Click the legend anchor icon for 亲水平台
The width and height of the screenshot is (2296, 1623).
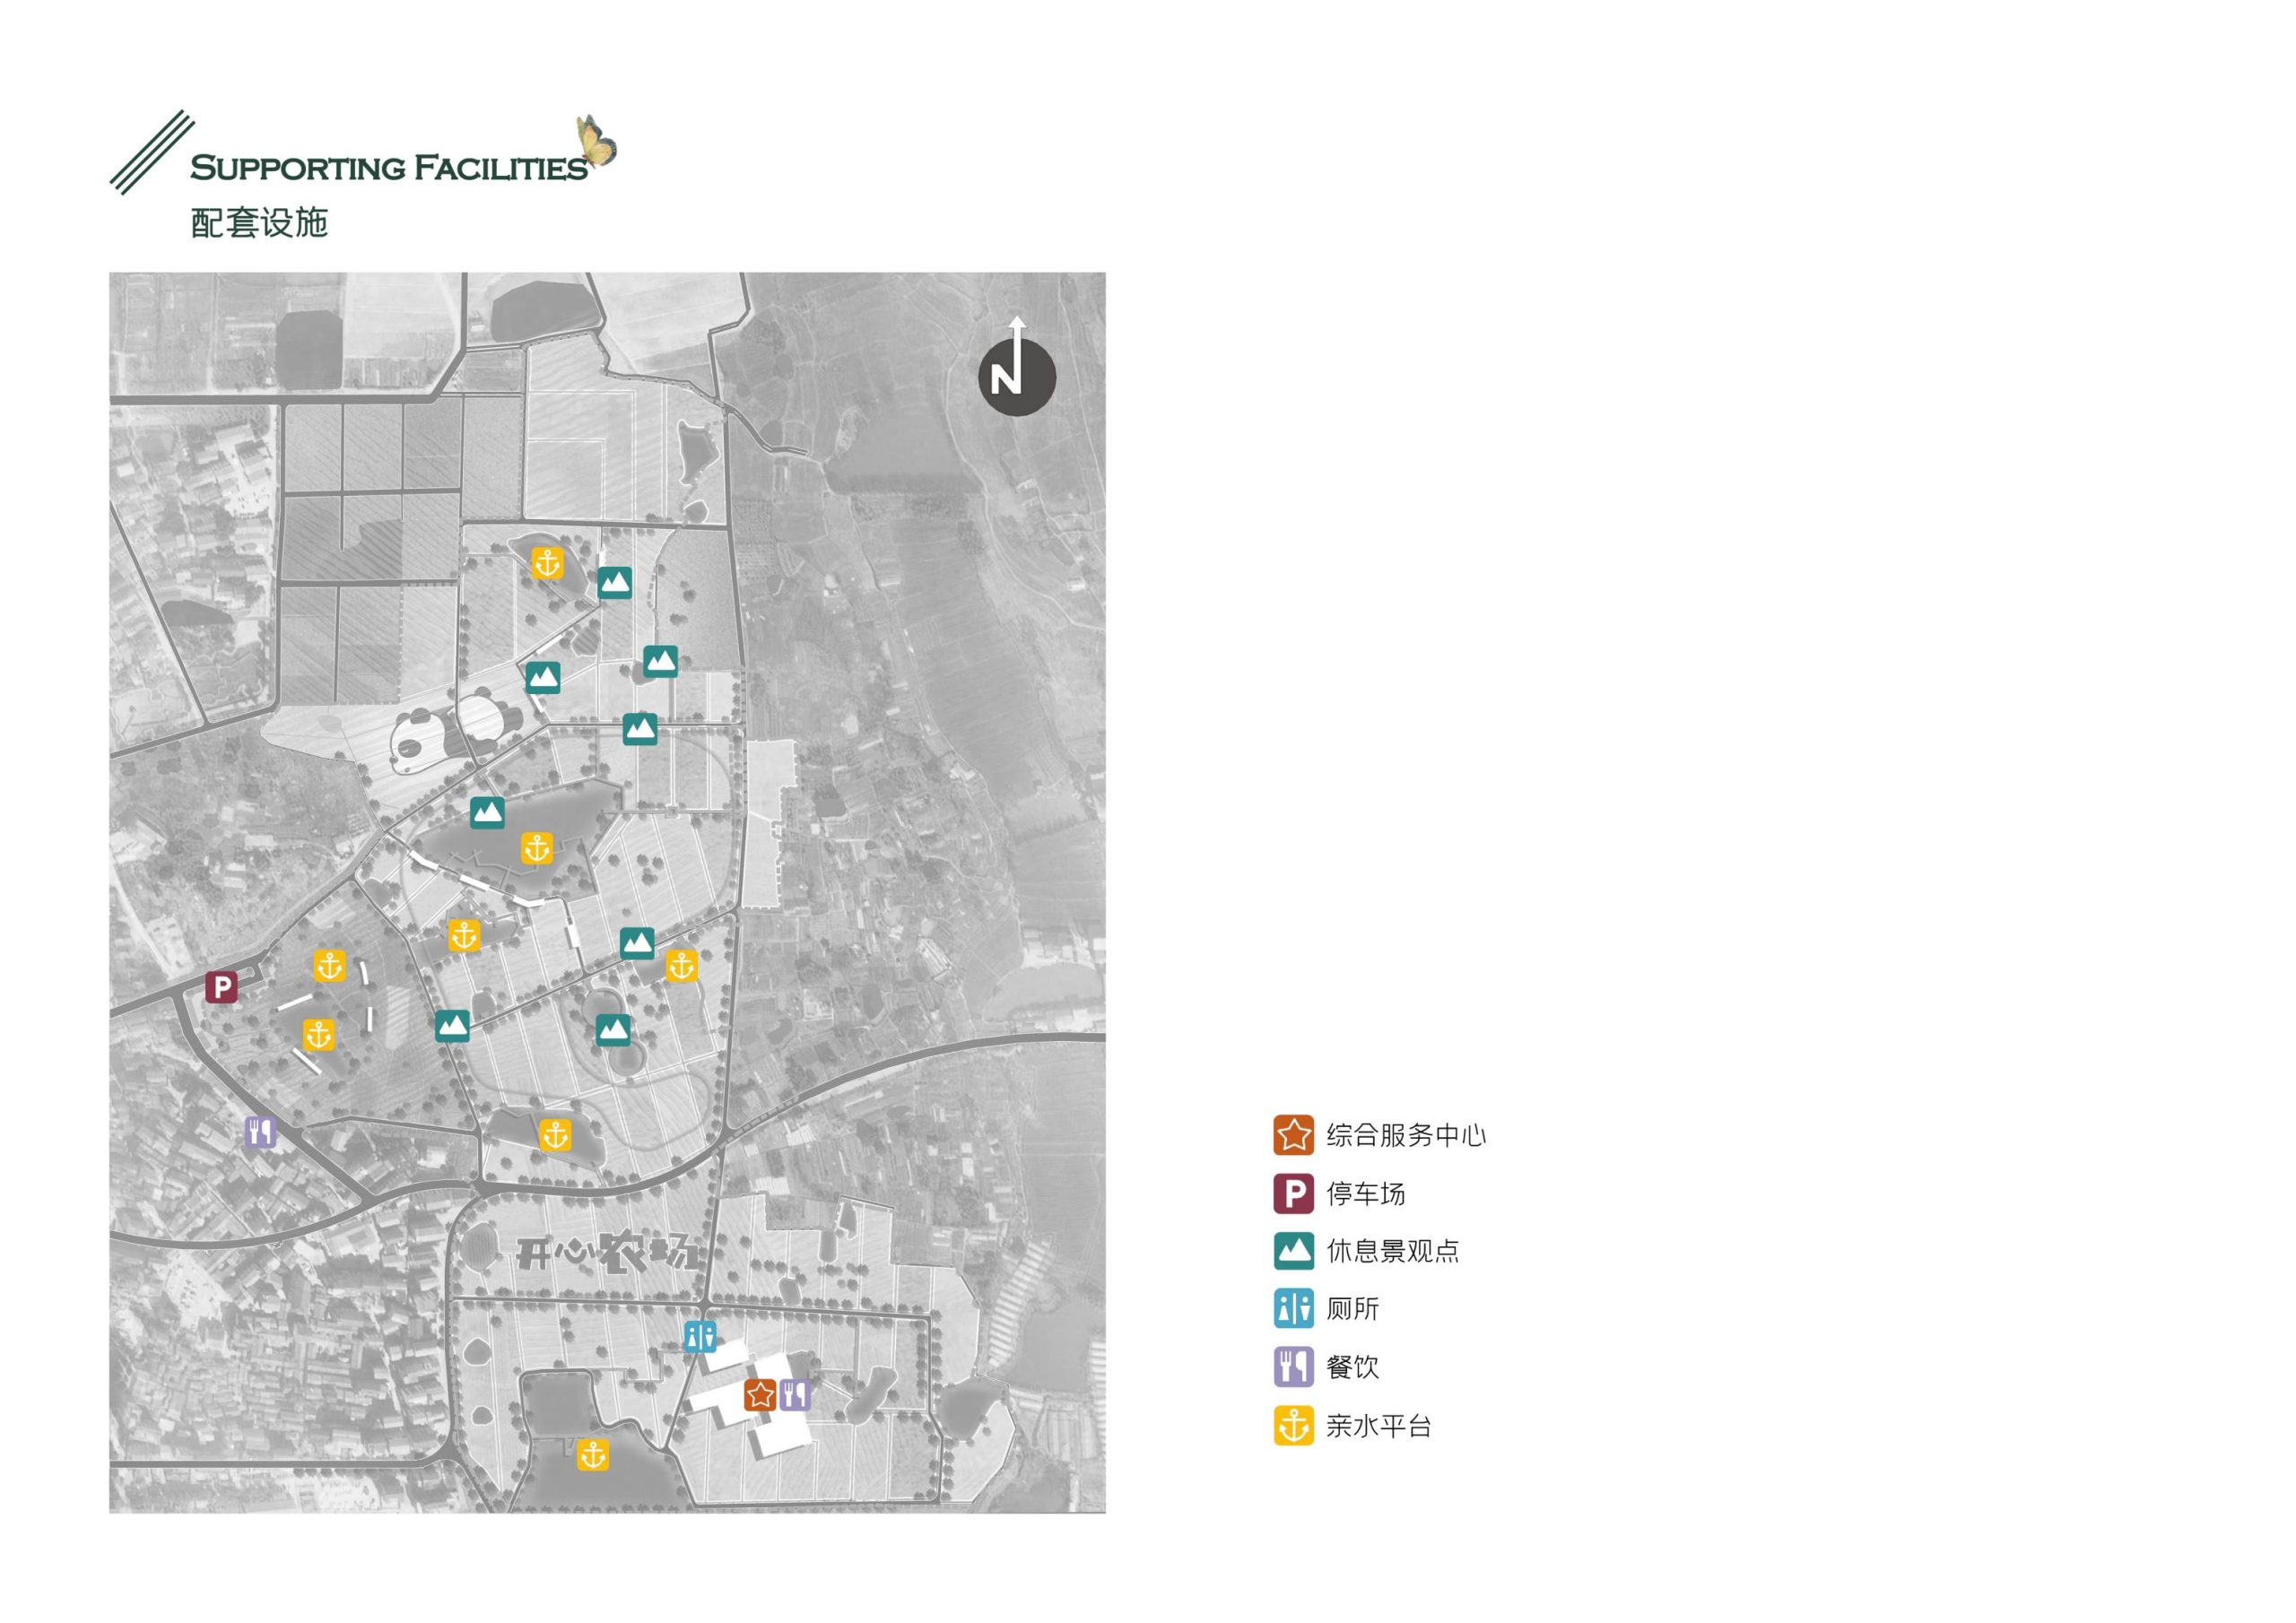click(1293, 1426)
